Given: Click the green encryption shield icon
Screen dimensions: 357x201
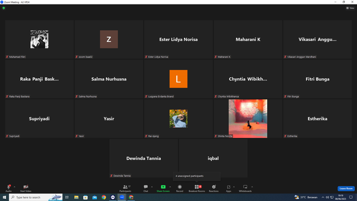Looking at the screenshot, I should (4, 8).
